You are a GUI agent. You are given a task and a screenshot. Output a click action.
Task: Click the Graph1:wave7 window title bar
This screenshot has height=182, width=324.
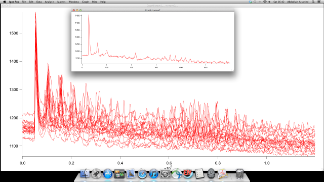[x=153, y=10]
